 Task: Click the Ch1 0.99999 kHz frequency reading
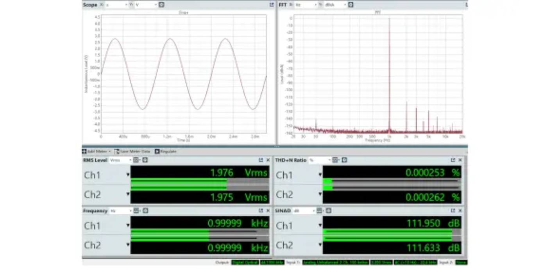point(238,223)
